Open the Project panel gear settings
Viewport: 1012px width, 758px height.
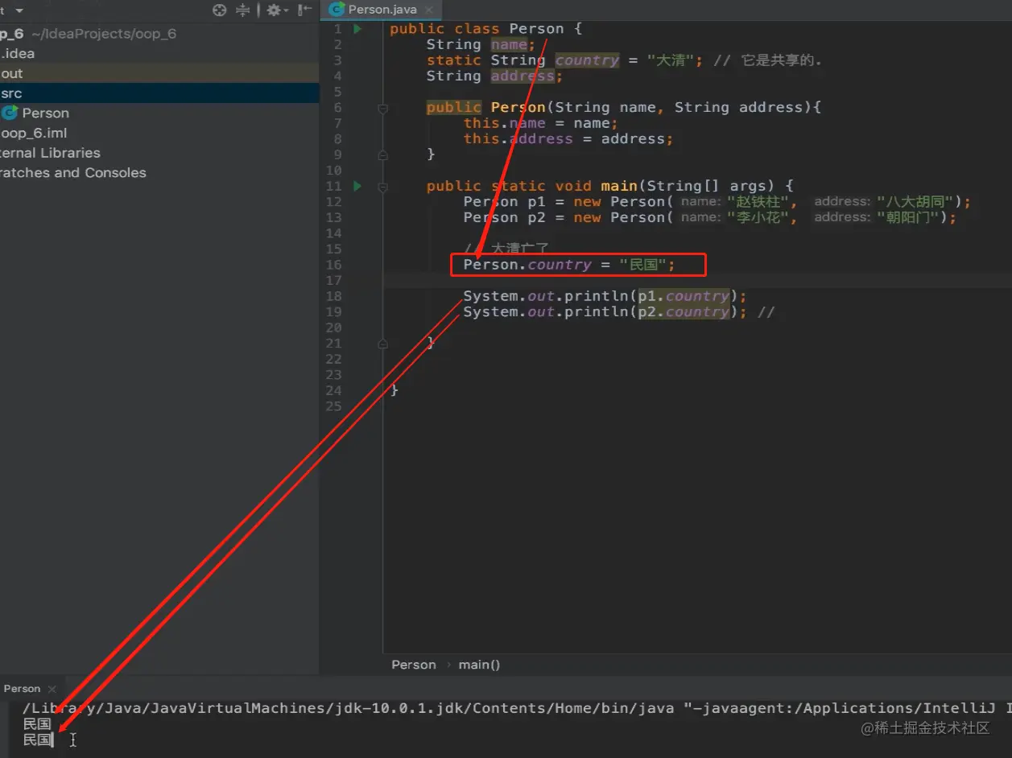[276, 10]
